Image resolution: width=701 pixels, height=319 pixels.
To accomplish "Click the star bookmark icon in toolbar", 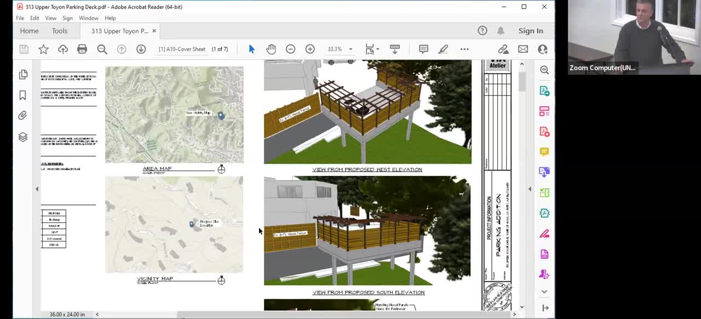I will [x=43, y=49].
